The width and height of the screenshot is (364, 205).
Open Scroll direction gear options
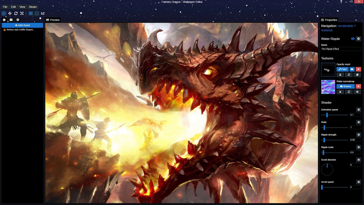pyautogui.click(x=359, y=160)
